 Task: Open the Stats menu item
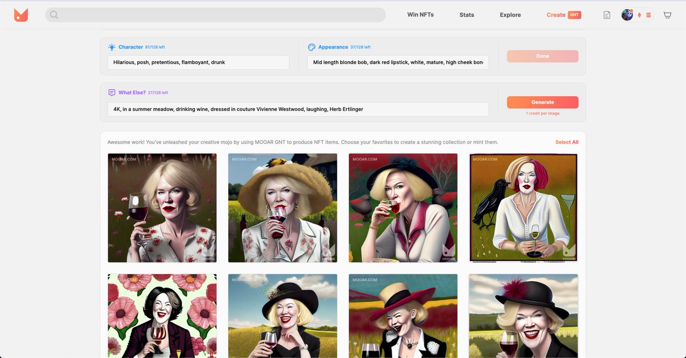466,15
